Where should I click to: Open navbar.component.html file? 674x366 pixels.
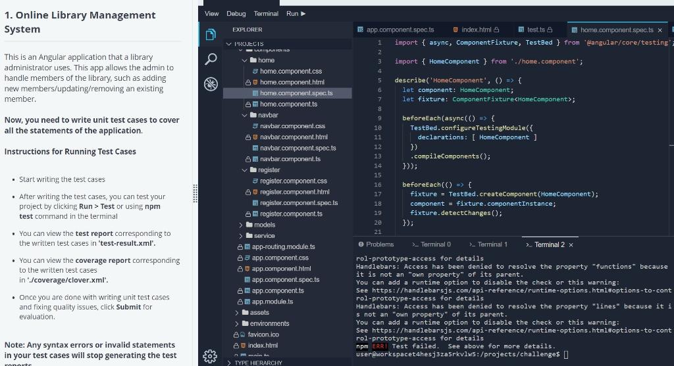tap(294, 137)
